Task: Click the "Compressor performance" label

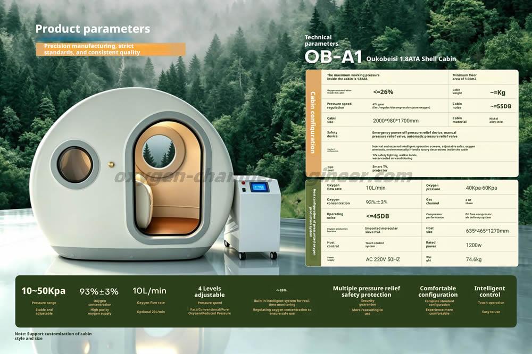Action: point(435,216)
